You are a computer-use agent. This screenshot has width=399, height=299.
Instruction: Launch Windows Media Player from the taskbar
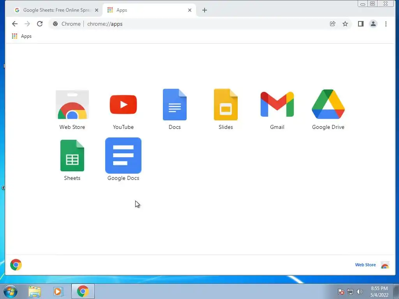(x=58, y=292)
